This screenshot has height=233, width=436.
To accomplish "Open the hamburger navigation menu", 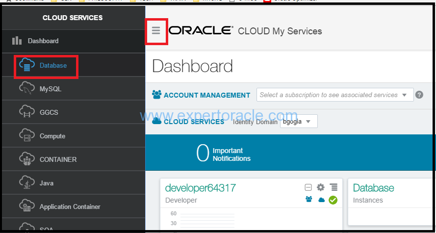I will (x=156, y=30).
